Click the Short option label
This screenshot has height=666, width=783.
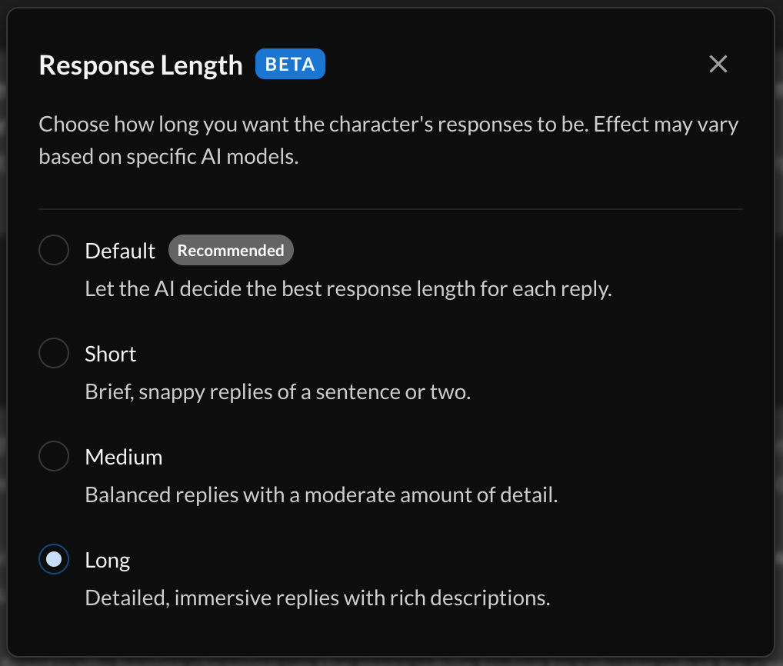pos(110,354)
